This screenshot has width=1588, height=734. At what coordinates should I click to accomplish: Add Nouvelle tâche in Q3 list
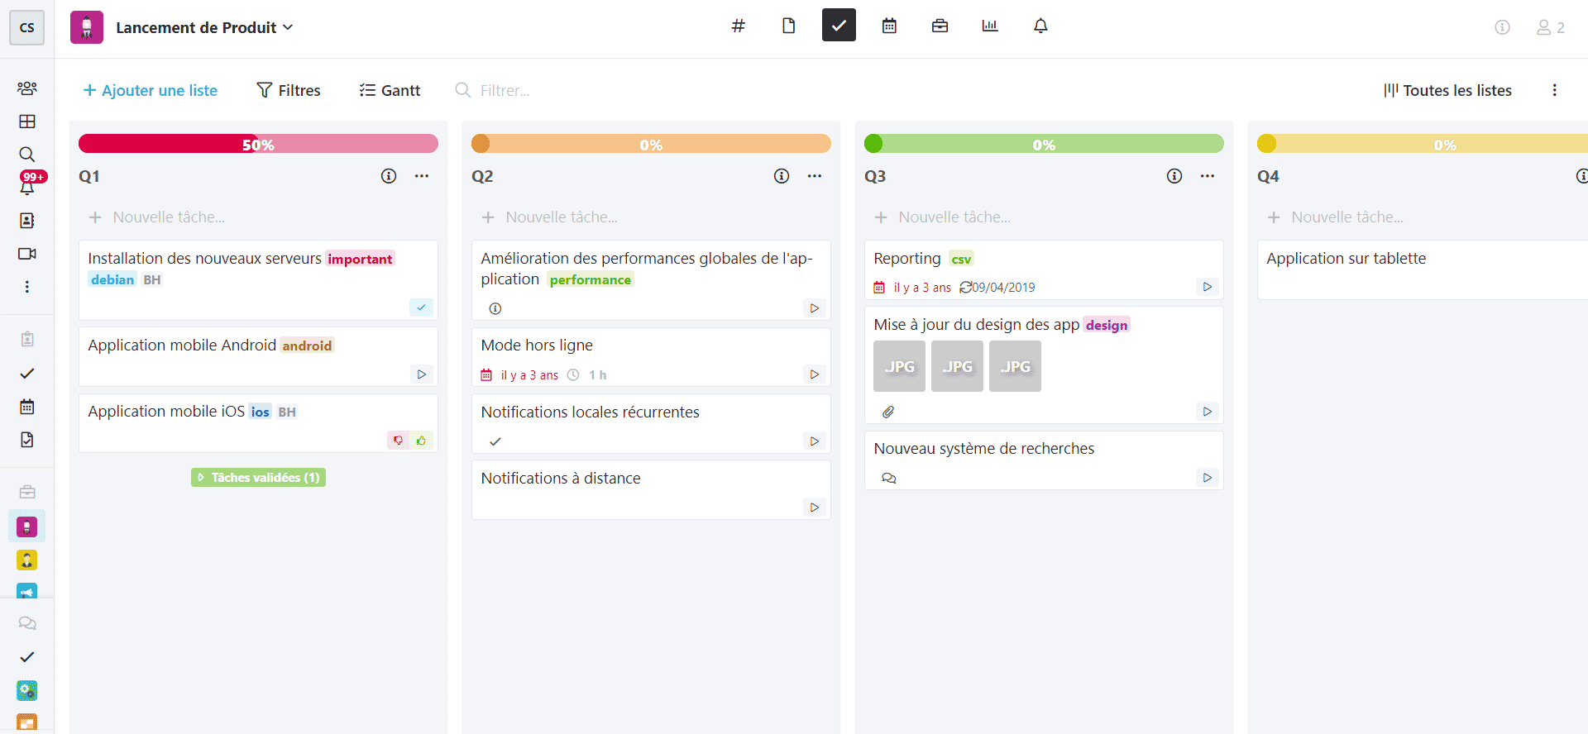[x=1044, y=217]
